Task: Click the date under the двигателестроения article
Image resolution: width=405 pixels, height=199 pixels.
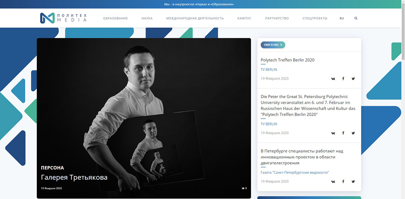Action: point(274,181)
